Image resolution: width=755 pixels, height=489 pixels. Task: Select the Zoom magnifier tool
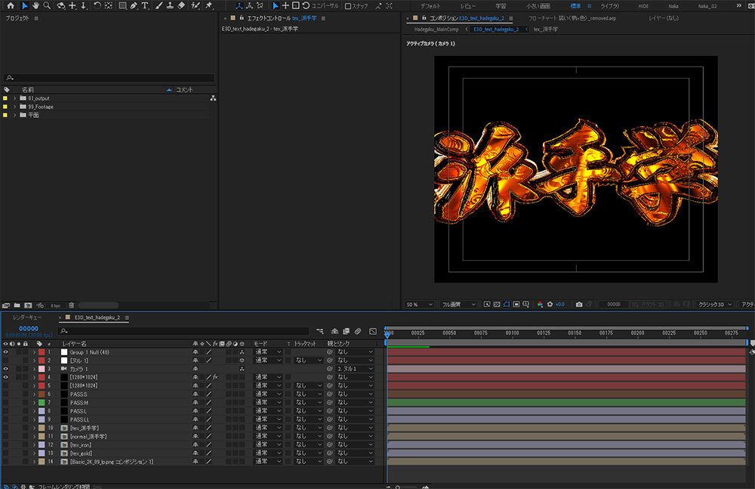(x=47, y=5)
